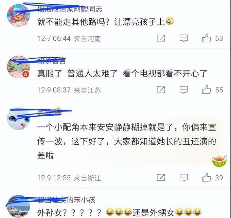Reply to the comment from 河南
This screenshot has height=218, width=231.
click(x=184, y=38)
